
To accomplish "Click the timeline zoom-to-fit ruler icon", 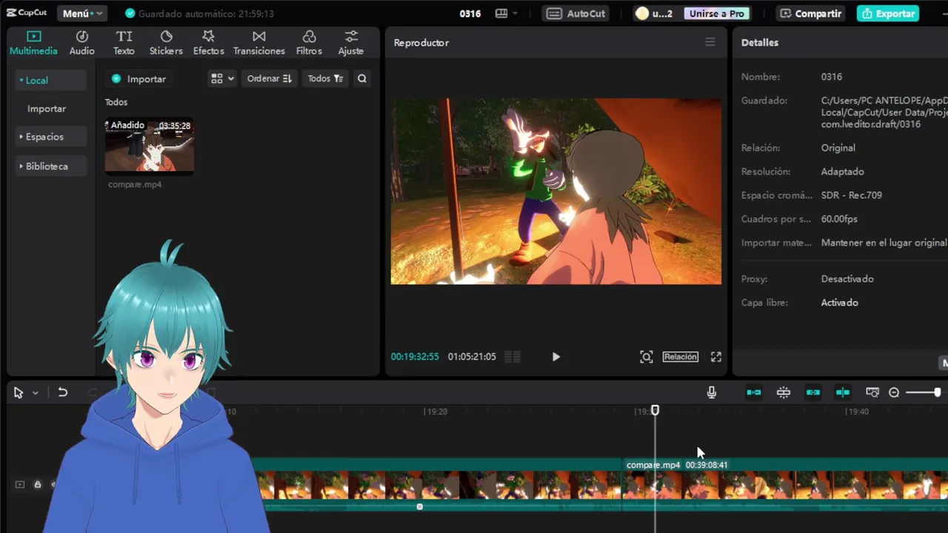I will tap(872, 392).
